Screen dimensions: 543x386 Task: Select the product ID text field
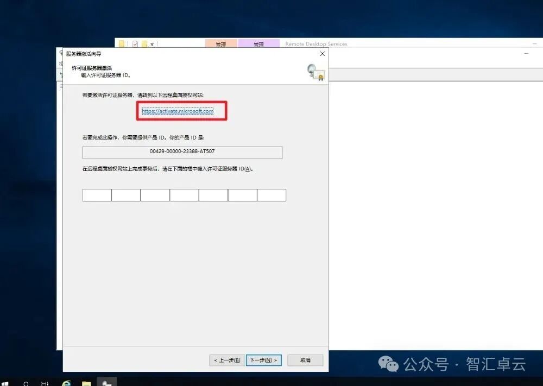tap(183, 153)
